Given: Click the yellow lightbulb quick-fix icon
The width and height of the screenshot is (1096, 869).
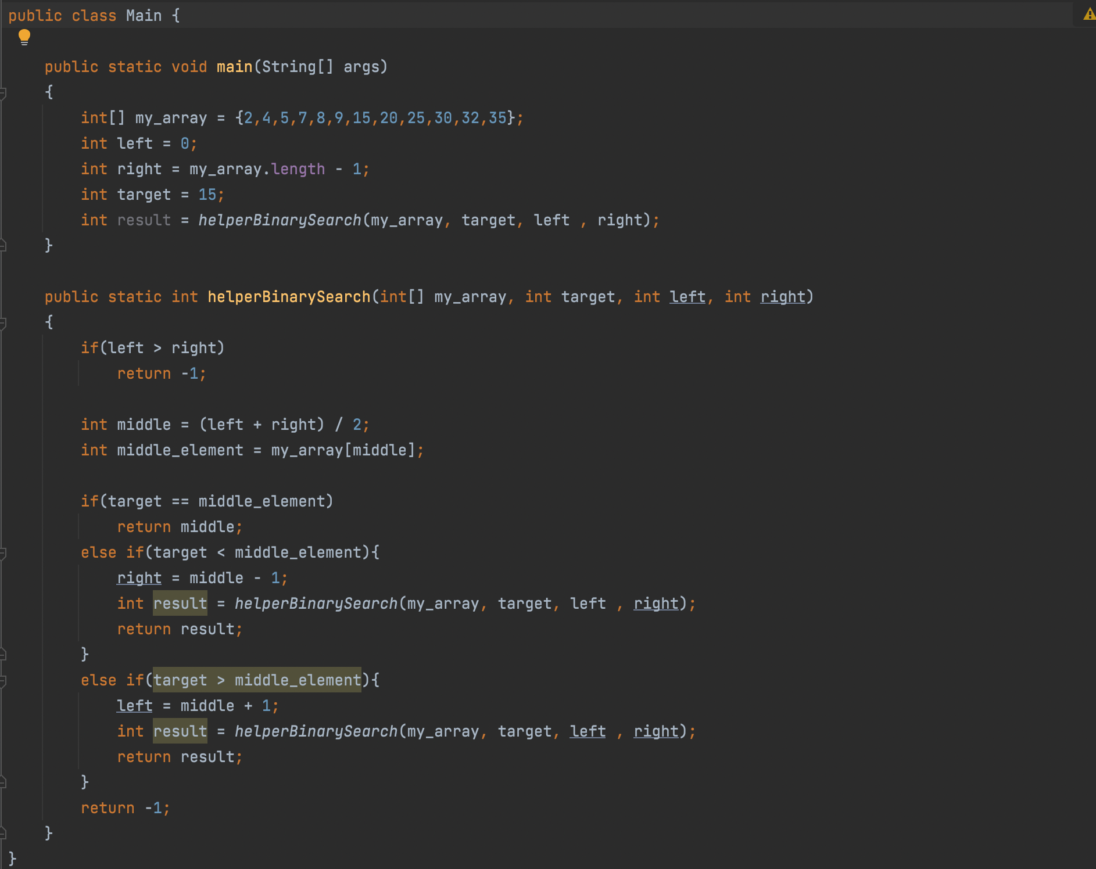Looking at the screenshot, I should (x=24, y=37).
